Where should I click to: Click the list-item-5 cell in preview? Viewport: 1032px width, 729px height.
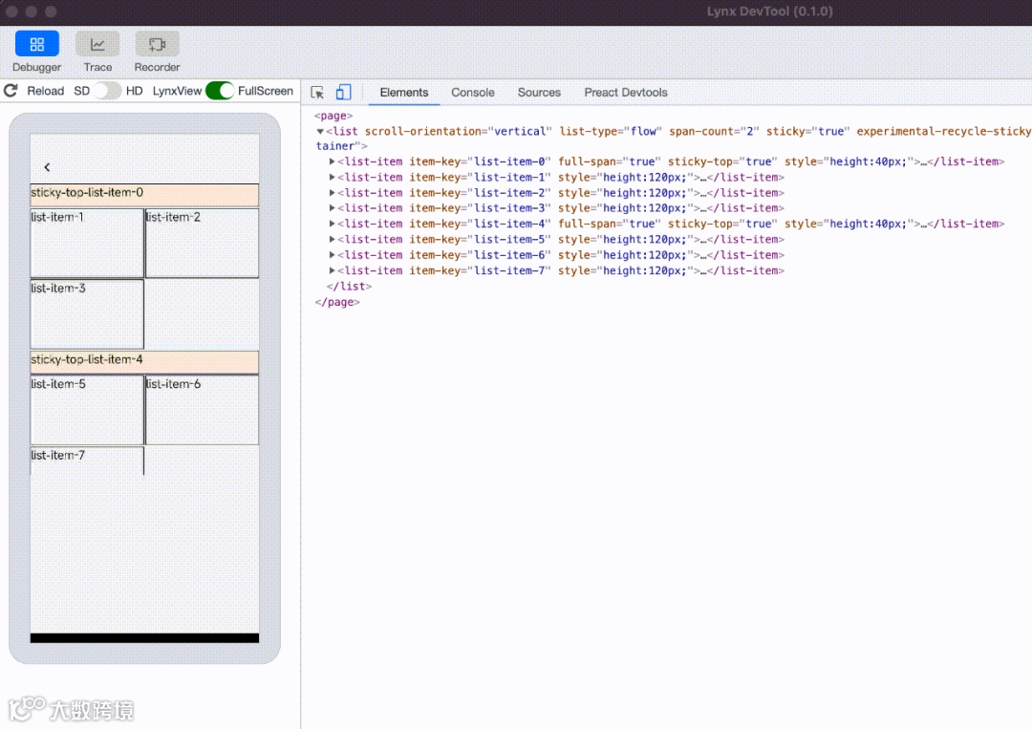coord(87,410)
